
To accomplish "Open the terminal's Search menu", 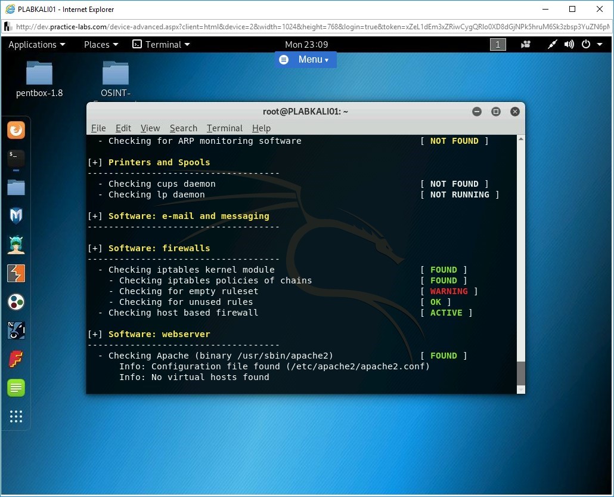I will (x=183, y=128).
